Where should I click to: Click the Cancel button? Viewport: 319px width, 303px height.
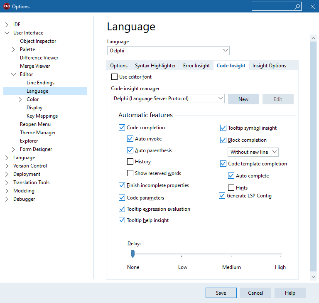(255, 293)
